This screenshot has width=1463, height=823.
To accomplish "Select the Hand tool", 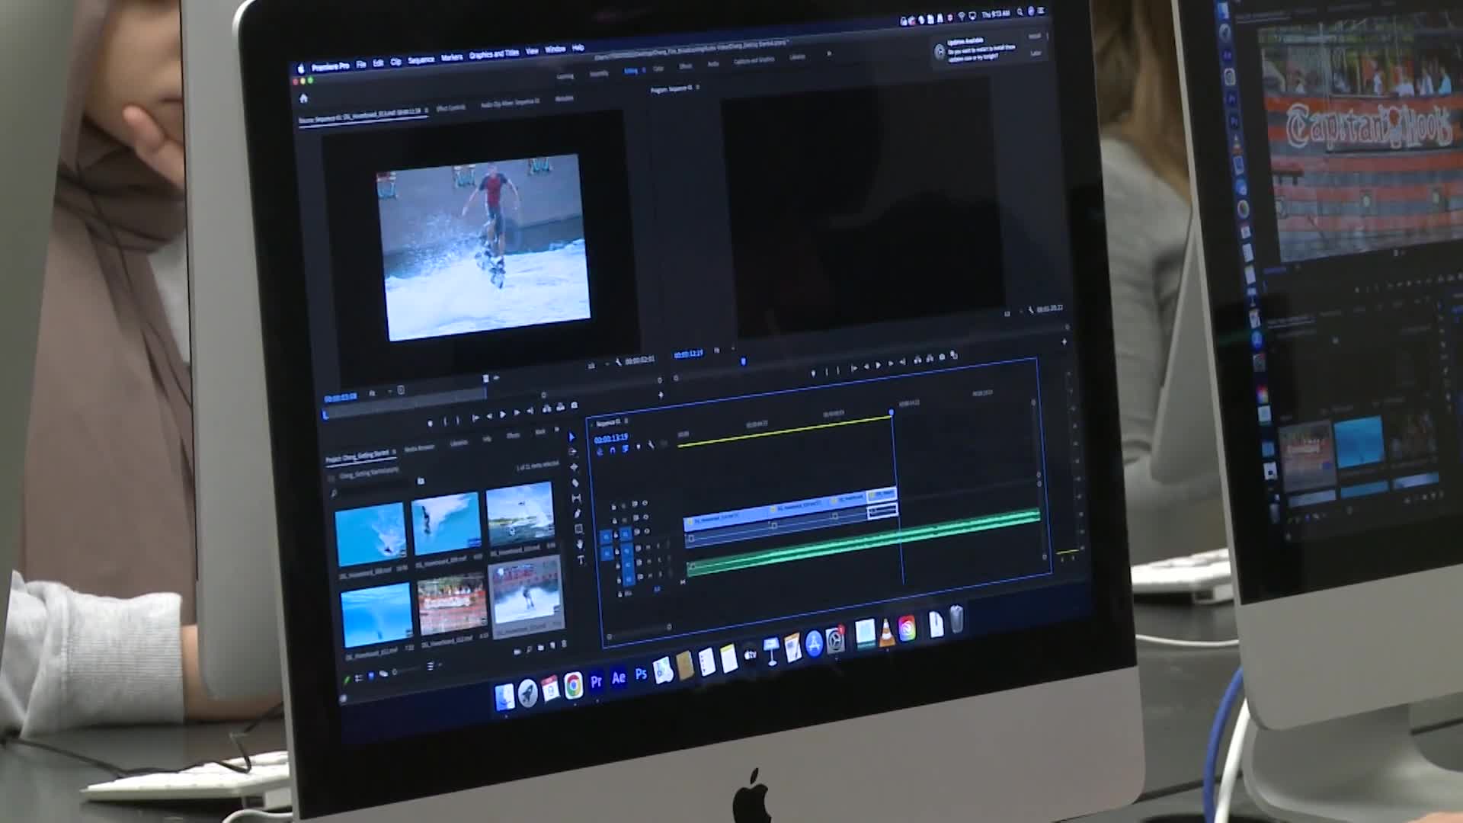I will (x=580, y=544).
